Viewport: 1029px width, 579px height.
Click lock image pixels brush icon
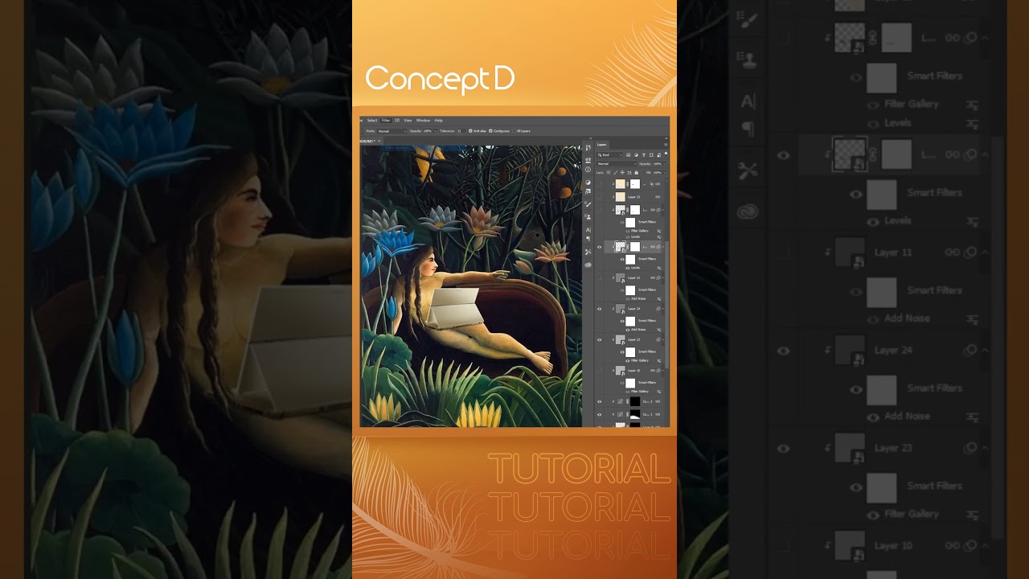pos(616,172)
